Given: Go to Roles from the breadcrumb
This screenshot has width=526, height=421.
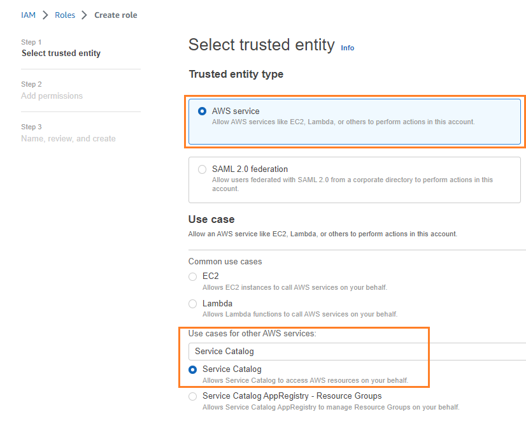Looking at the screenshot, I should tap(65, 15).
